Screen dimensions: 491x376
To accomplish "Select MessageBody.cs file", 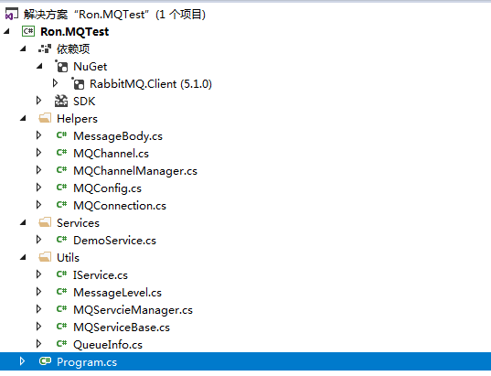I will coord(118,136).
